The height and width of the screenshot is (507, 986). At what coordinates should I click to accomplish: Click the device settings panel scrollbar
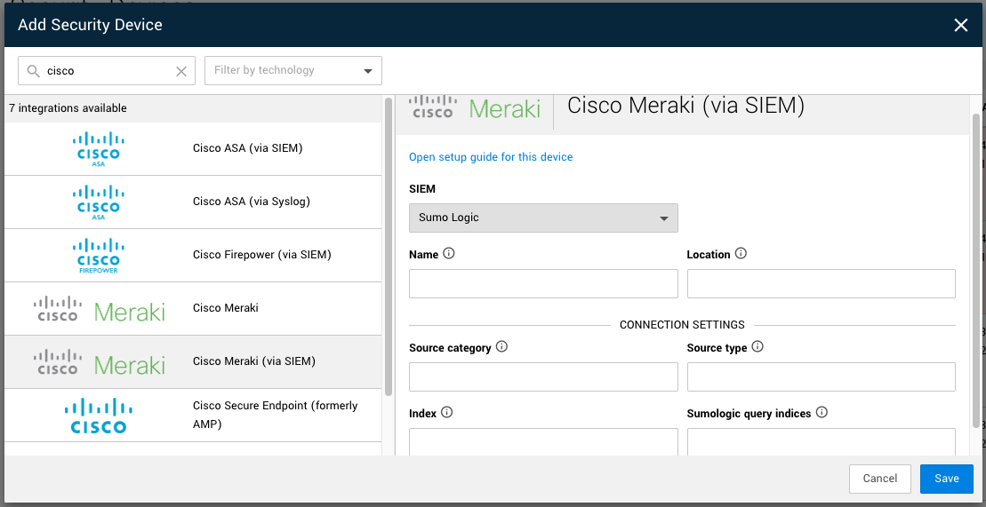975,270
